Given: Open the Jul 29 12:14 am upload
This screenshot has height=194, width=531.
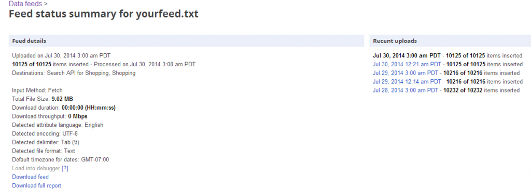Looking at the screenshot, I should [x=407, y=81].
